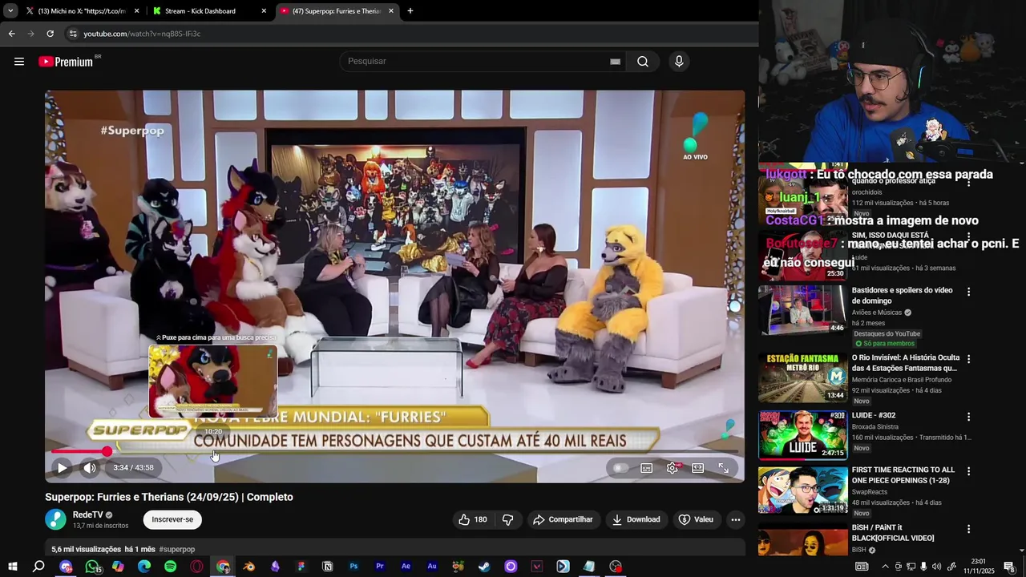Go back in the browser
This screenshot has width=1026, height=577.
[11, 34]
